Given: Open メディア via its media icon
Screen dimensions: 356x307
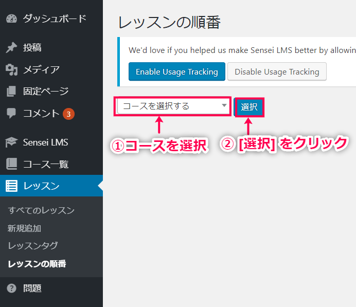Looking at the screenshot, I should (x=11, y=69).
